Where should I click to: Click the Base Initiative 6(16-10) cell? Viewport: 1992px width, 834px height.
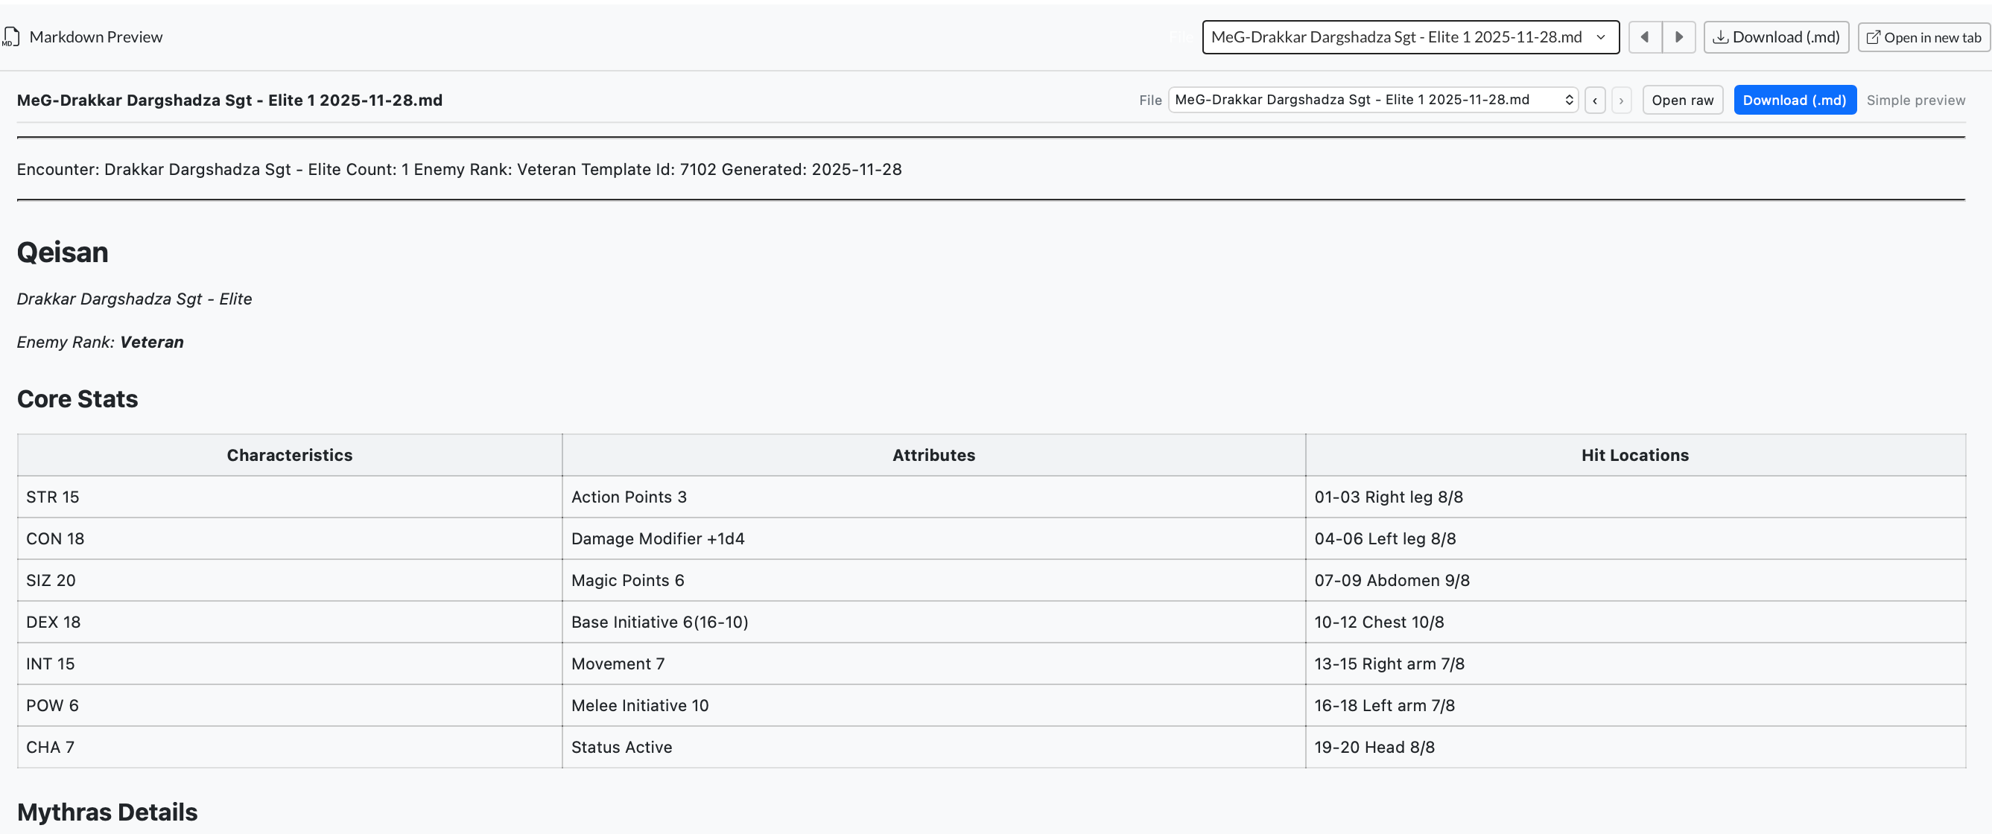659,622
